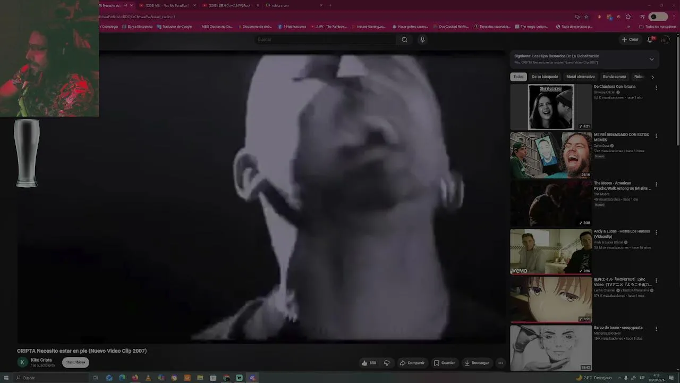The width and height of the screenshot is (680, 383).
Task: Open the Instant-Gaming bookmark
Action: (x=369, y=27)
